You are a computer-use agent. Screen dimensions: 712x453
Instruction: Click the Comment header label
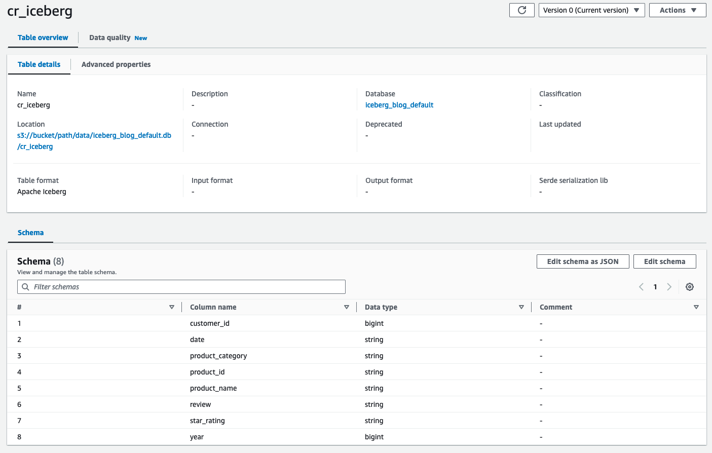556,307
